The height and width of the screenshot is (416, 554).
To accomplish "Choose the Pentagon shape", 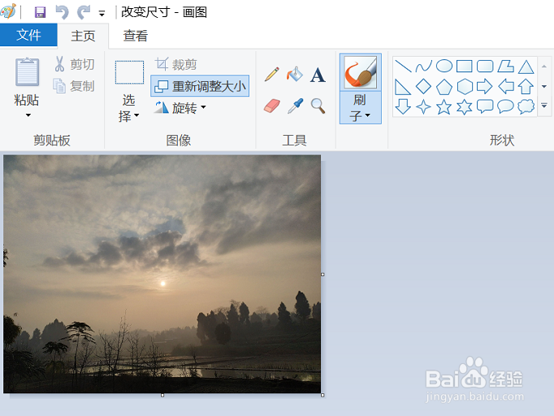I will pos(444,87).
